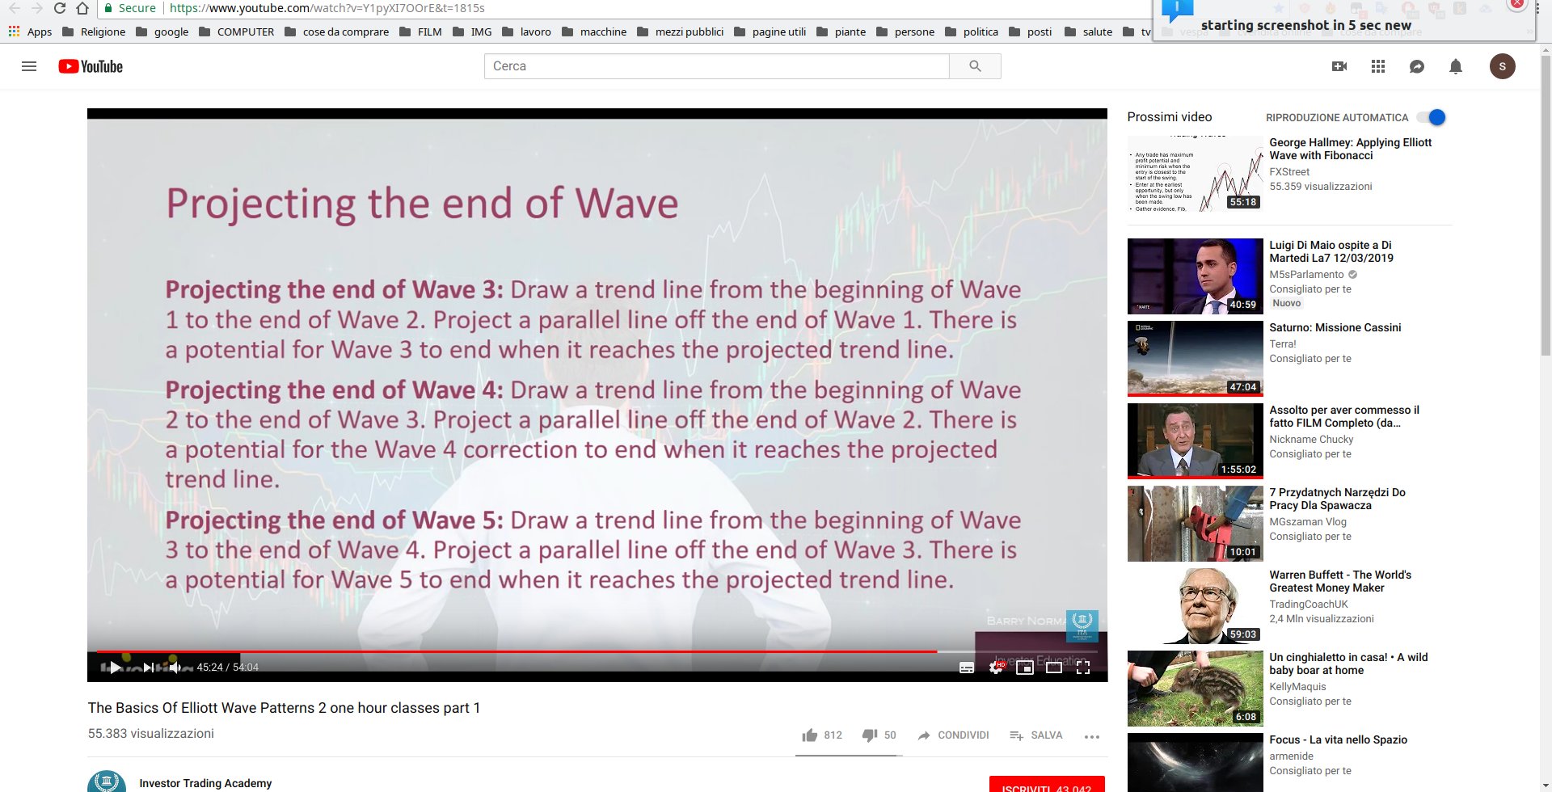
Task: Open Luigi Di Maio video thumbnail
Action: click(x=1195, y=276)
